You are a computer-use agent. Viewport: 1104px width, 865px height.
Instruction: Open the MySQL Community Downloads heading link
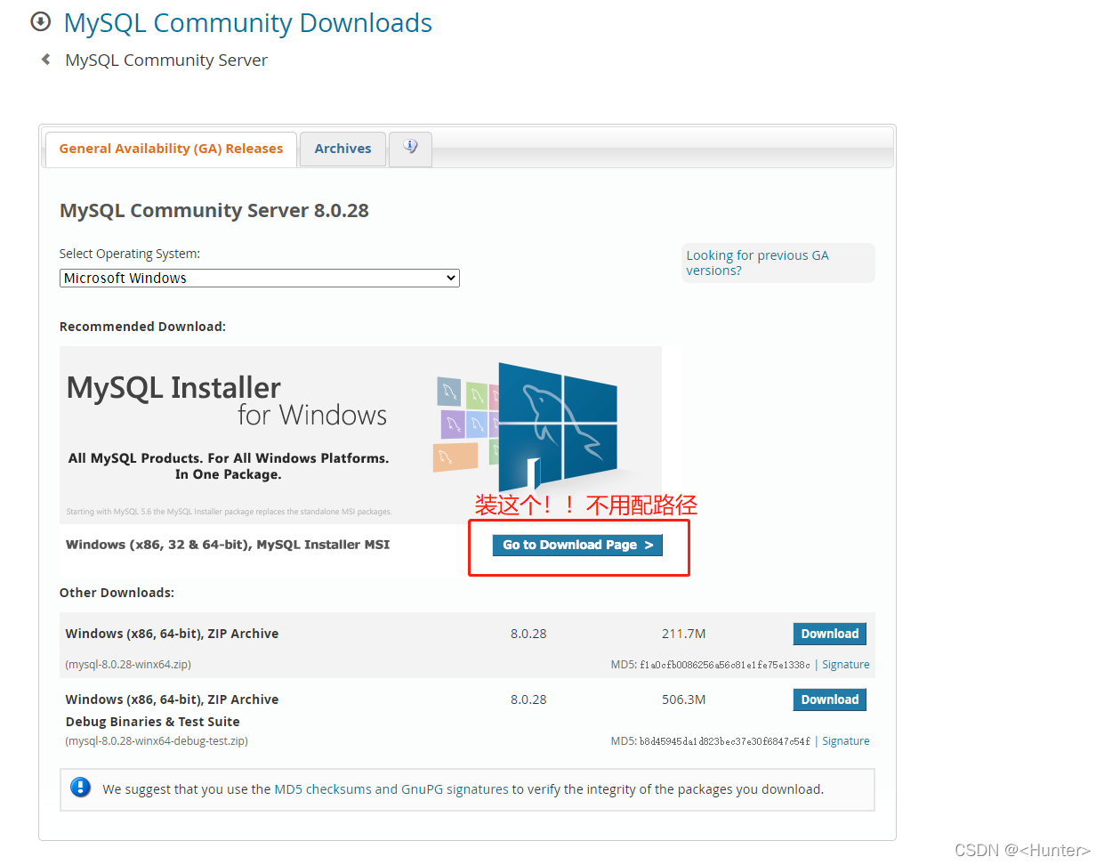pos(247,23)
